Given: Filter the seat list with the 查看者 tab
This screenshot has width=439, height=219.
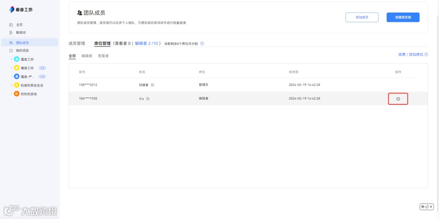Looking at the screenshot, I should [103, 56].
